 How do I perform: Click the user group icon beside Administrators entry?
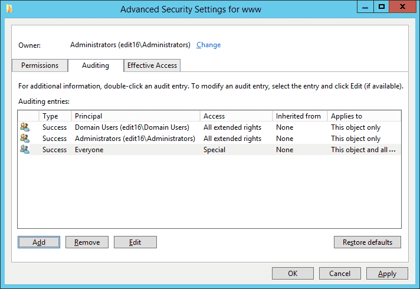(x=25, y=138)
